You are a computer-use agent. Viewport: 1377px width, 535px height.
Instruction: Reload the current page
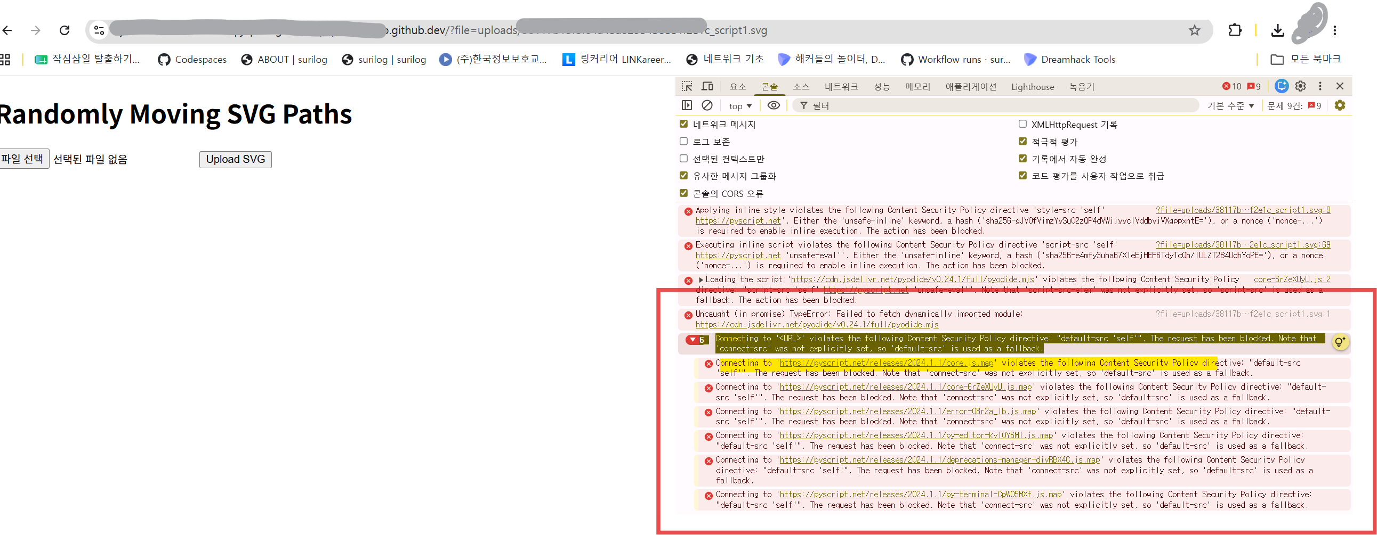(65, 30)
